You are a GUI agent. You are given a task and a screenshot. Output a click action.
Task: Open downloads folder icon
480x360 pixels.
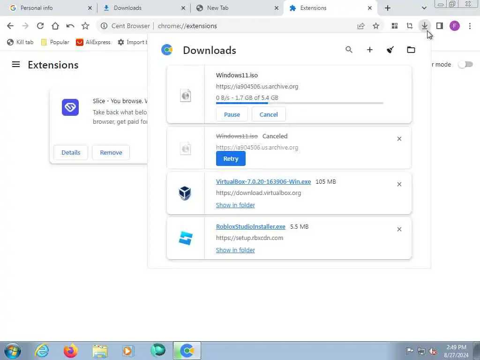(x=411, y=50)
